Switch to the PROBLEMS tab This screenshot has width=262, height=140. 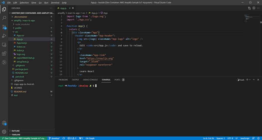63,80
